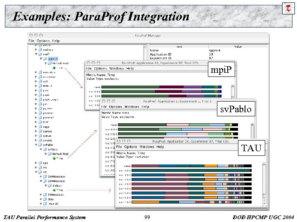Collapse the svPablo application node

(36, 145)
